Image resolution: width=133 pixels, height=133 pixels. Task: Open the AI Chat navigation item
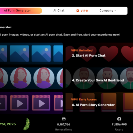coord(59,11)
